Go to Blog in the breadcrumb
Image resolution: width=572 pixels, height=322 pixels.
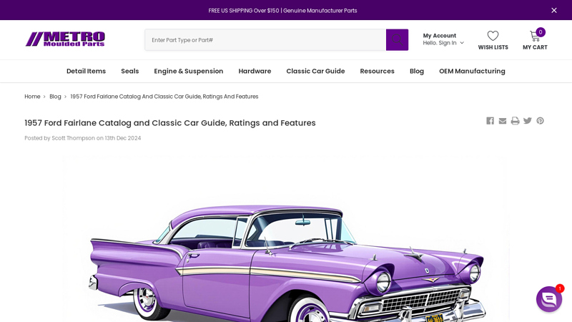pos(55,97)
